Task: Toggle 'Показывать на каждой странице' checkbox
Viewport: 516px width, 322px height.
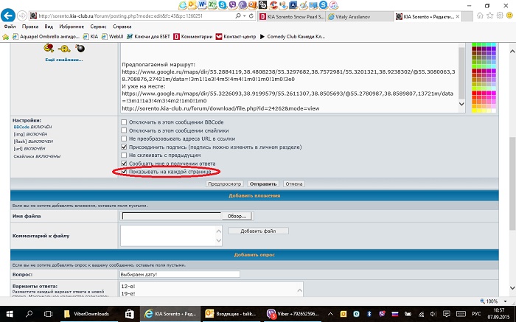Action: coord(124,172)
